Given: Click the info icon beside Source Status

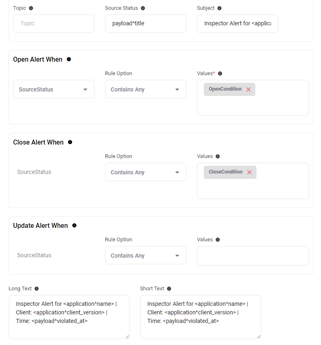Looking at the screenshot, I should [143, 8].
